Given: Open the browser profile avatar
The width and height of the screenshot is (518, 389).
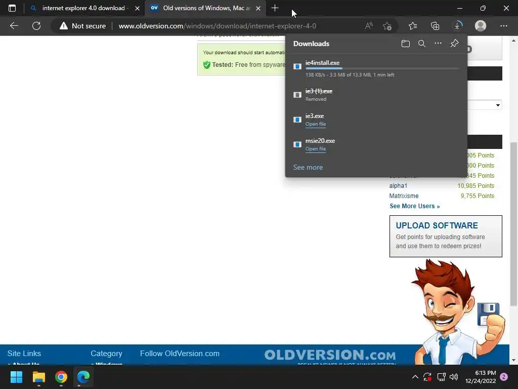Looking at the screenshot, I should pos(481,26).
